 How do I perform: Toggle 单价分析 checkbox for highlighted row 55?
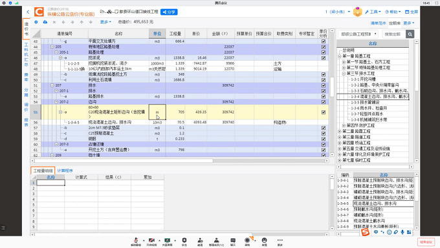[324, 112]
